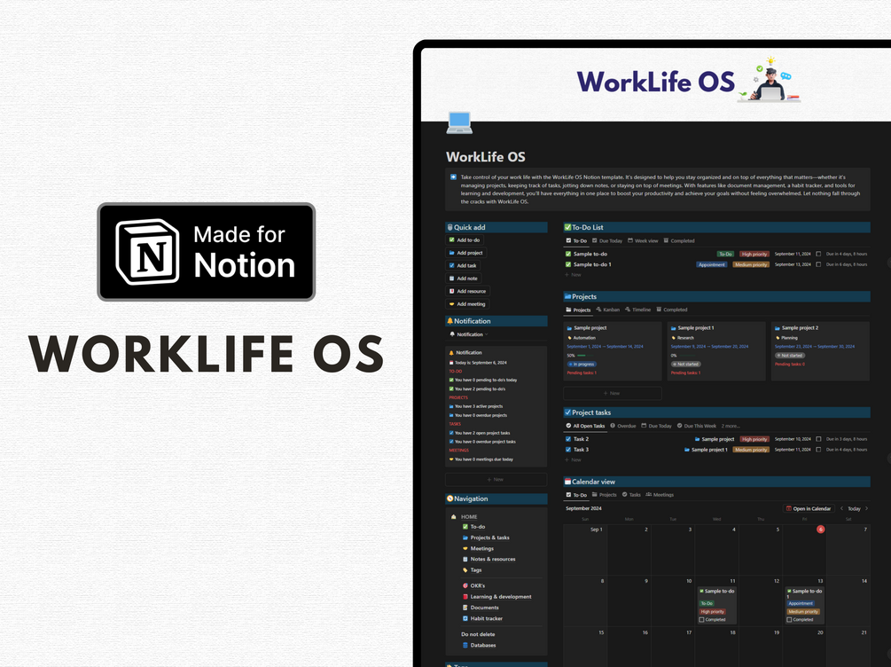This screenshot has width=891, height=667.
Task: Click the folder icon on Sample project 1 card
Action: pos(674,328)
